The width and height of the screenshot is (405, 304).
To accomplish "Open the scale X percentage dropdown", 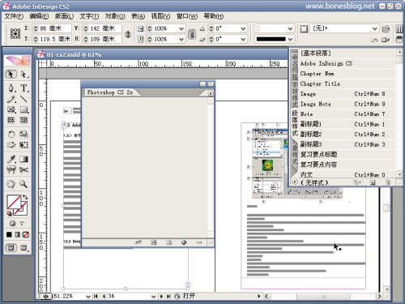I will 181,28.
